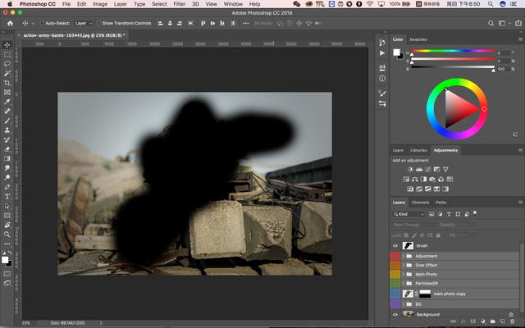Viewport: 525px width, 328px height.
Task: Select the Magic Wand tool
Action: pos(7,73)
